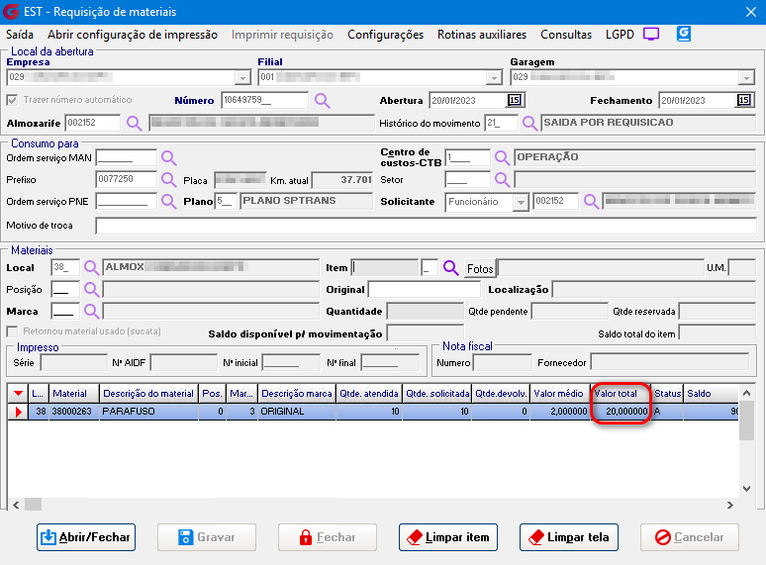Click the red row indicator arrow for PARAFUSO
766x565 pixels.
click(x=19, y=412)
